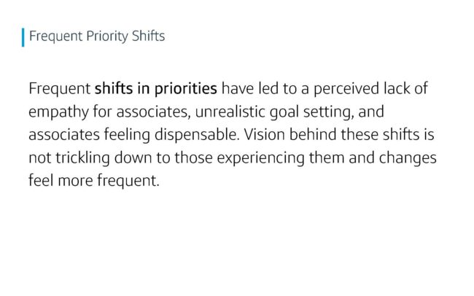Click the phrase "goal setting" in the paragraph
The height and width of the screenshot is (296, 474).
click(x=310, y=112)
